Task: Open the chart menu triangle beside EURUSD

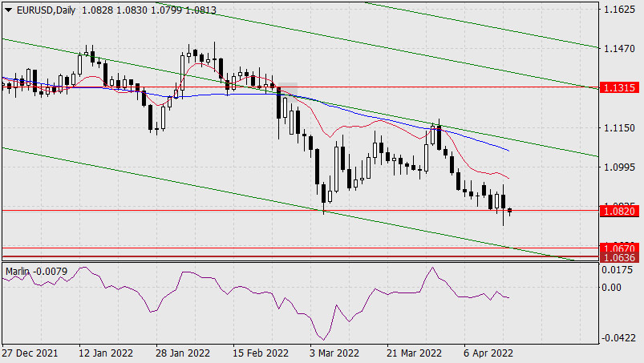Action: 8,10
